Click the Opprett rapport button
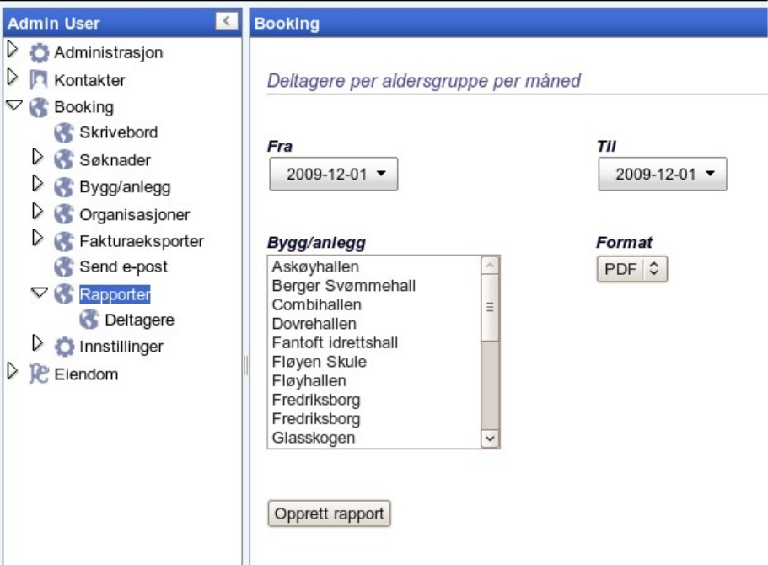 tap(330, 514)
